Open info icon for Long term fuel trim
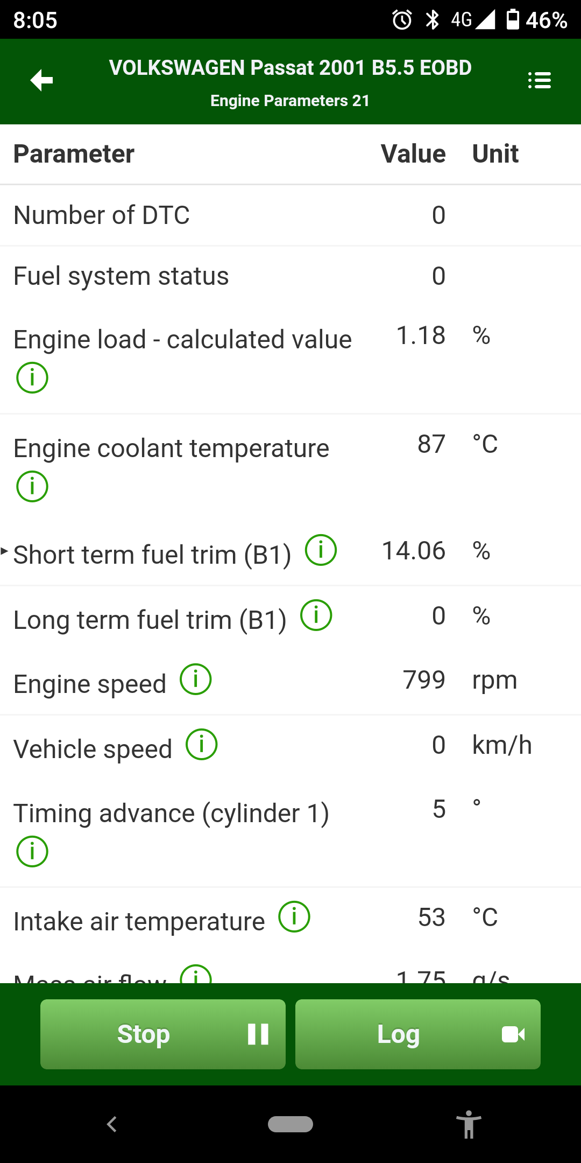Image resolution: width=581 pixels, height=1163 pixels. click(x=316, y=615)
